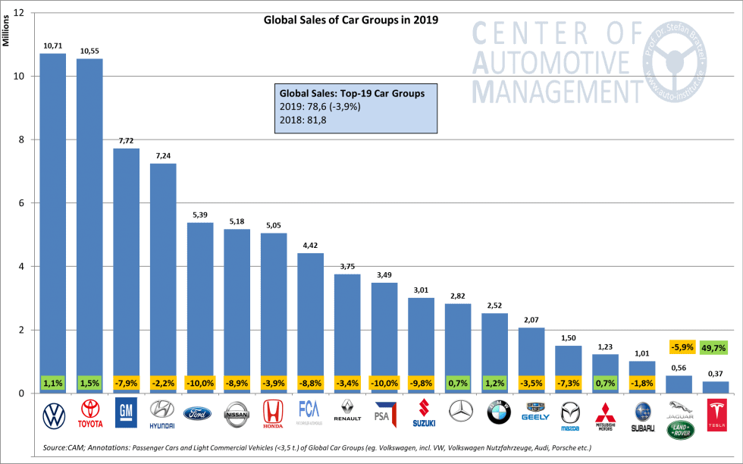The height and width of the screenshot is (464, 743).
Task: Click the Nissan logo
Action: tap(237, 415)
